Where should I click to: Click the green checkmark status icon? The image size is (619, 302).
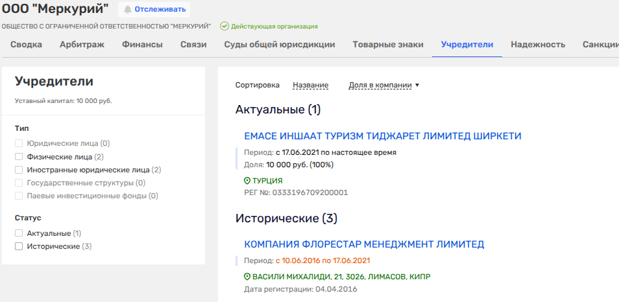click(x=224, y=27)
